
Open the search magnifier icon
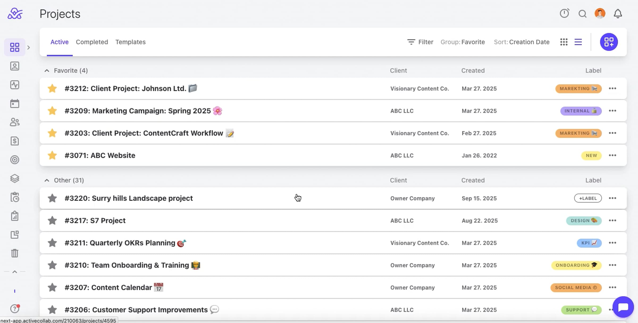point(582,14)
